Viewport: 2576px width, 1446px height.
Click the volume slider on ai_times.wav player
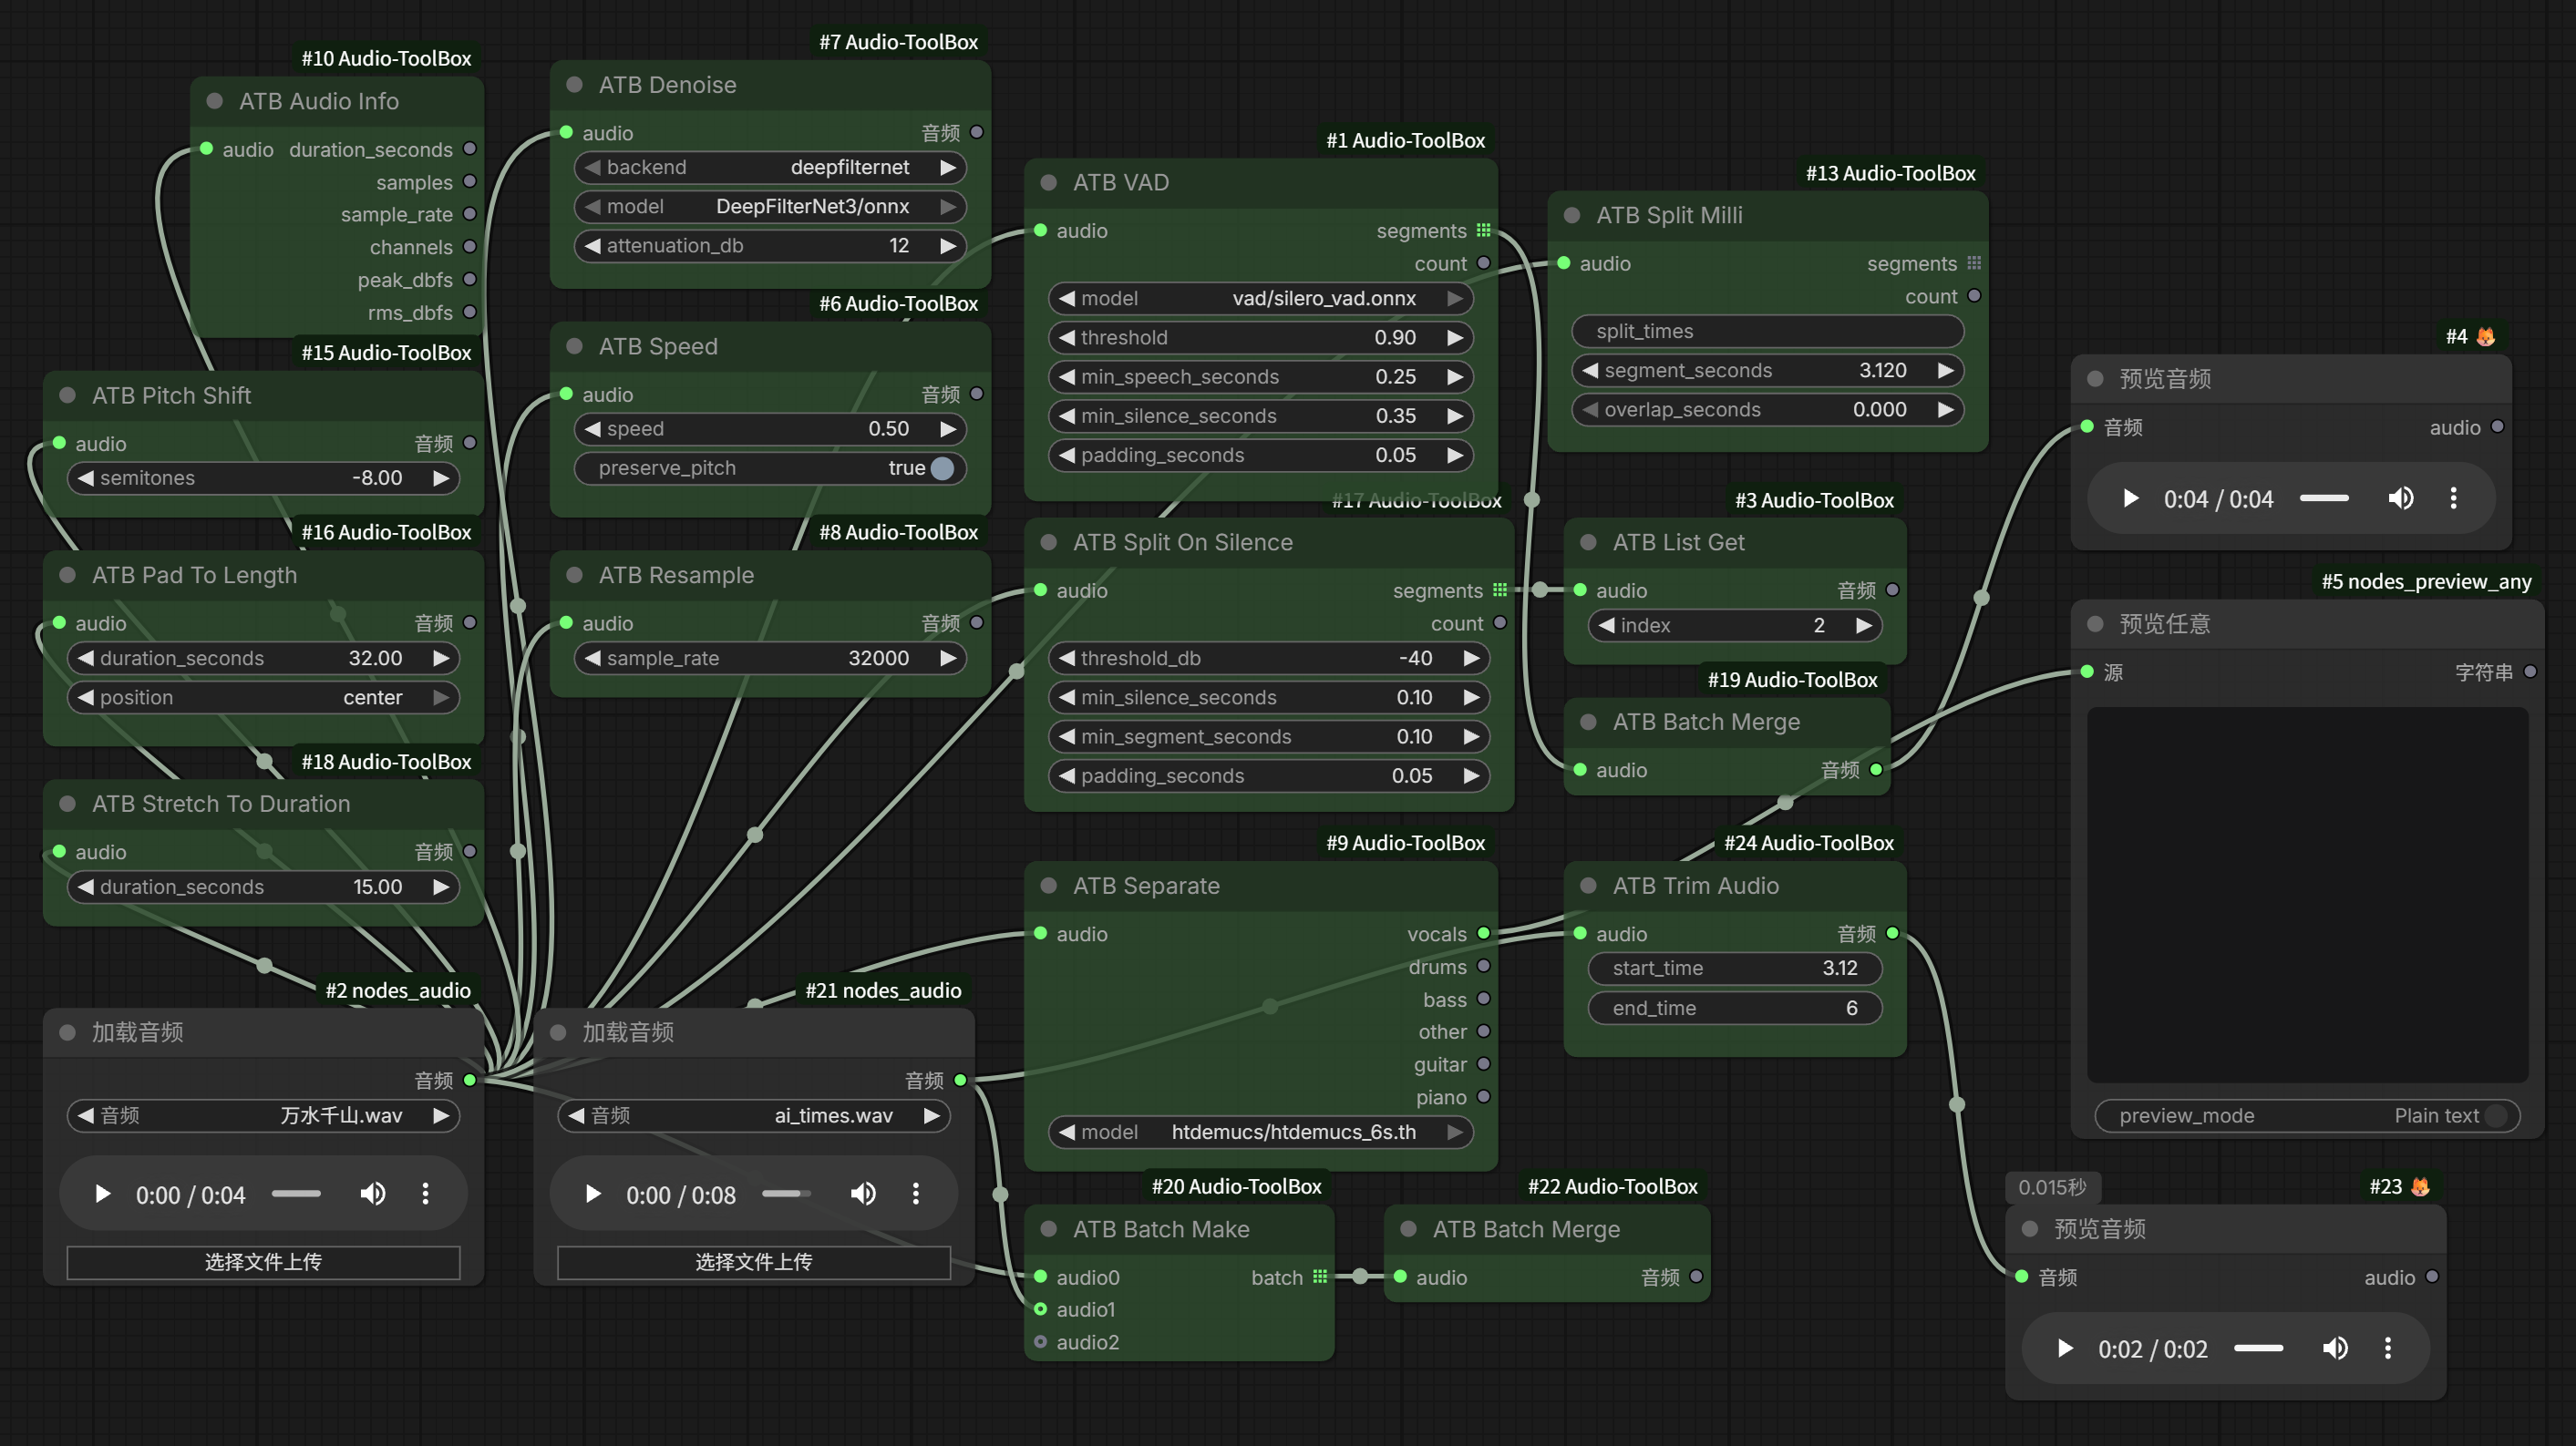tap(786, 1195)
